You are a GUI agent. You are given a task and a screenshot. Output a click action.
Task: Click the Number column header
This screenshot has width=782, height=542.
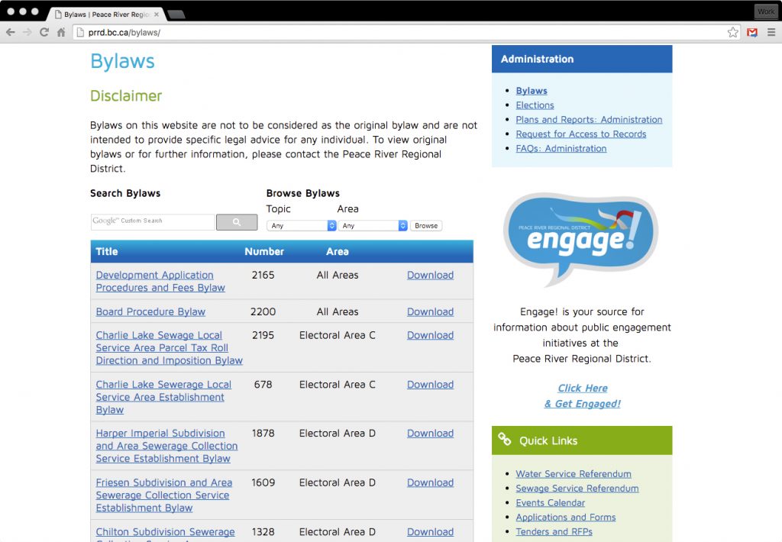pyautogui.click(x=263, y=251)
